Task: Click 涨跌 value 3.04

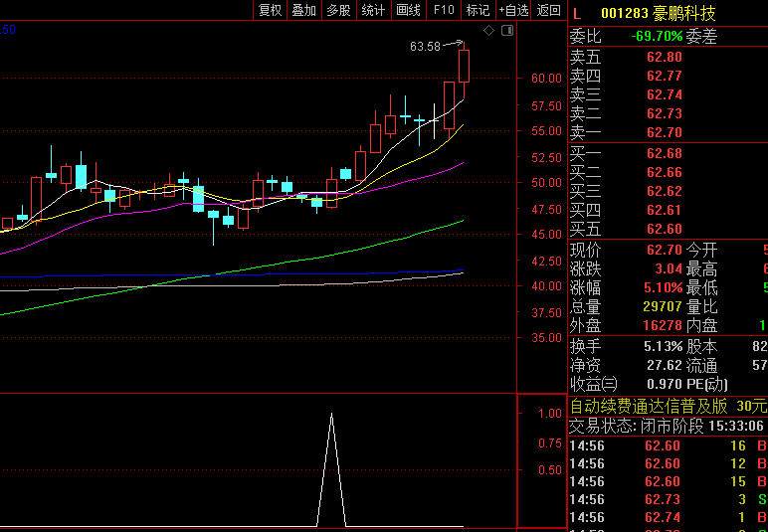Action: pos(669,269)
